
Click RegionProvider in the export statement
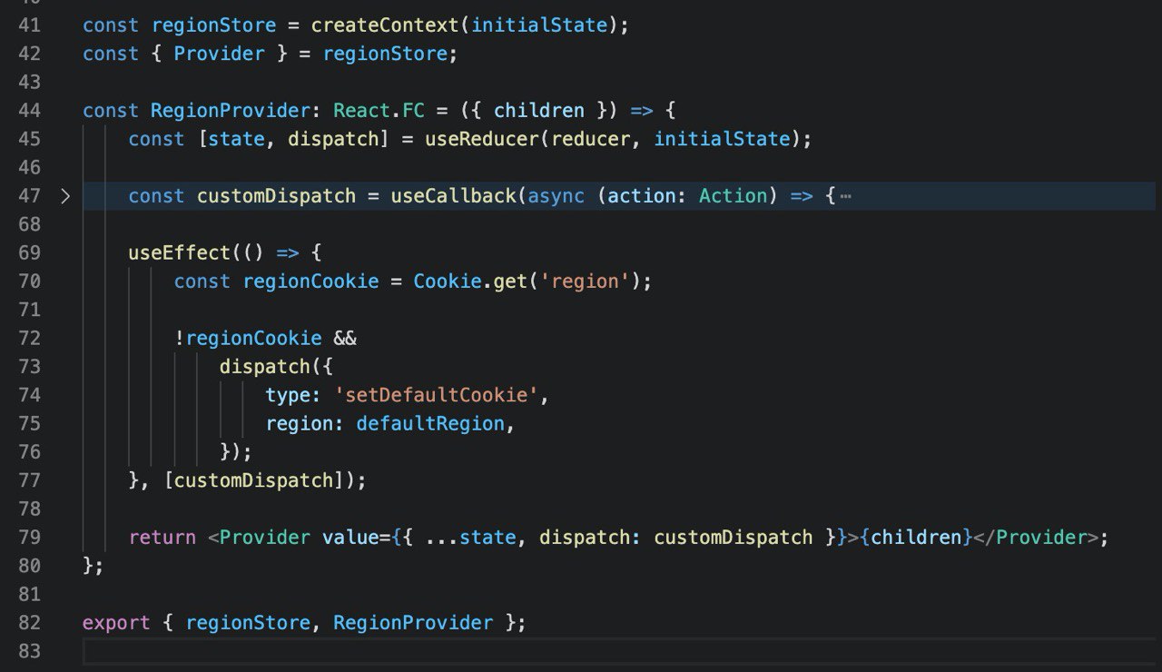point(413,622)
